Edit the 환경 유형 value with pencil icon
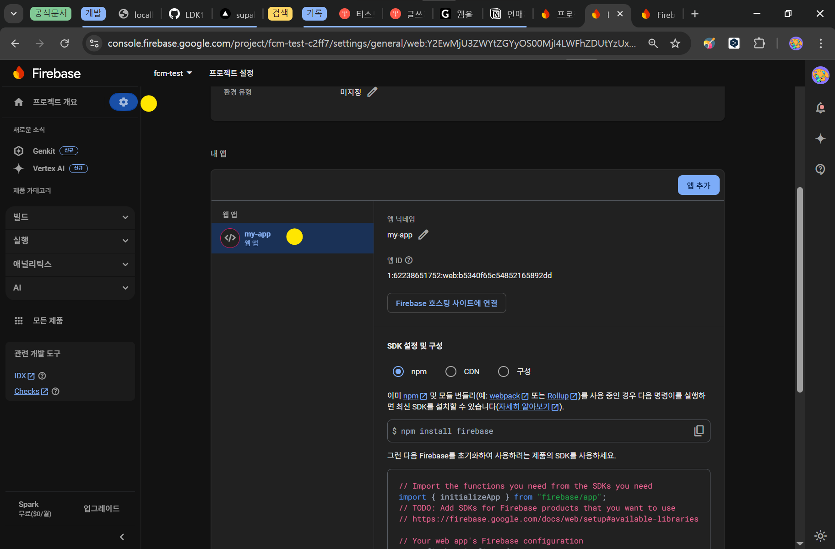 click(x=372, y=92)
